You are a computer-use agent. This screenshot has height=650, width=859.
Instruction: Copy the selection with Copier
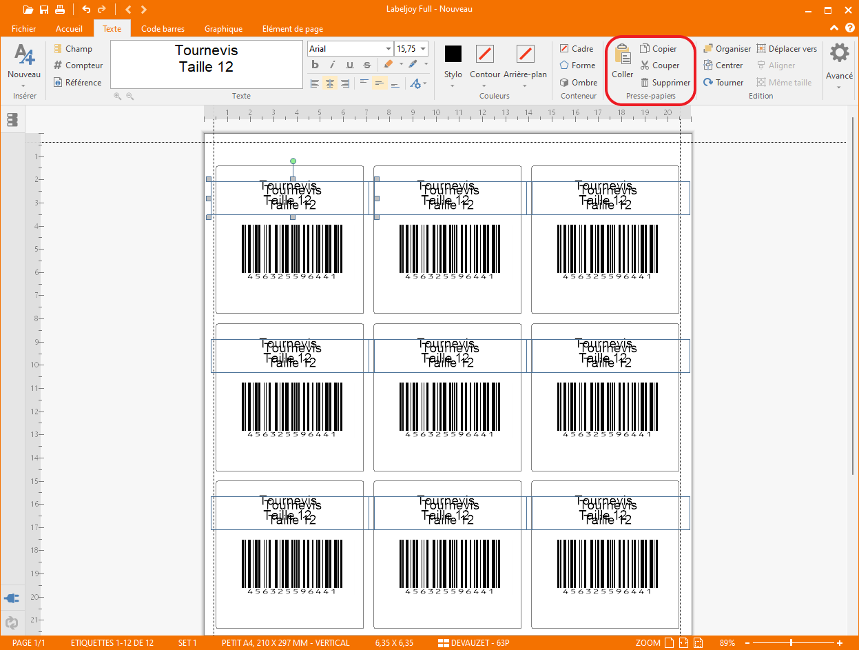659,49
